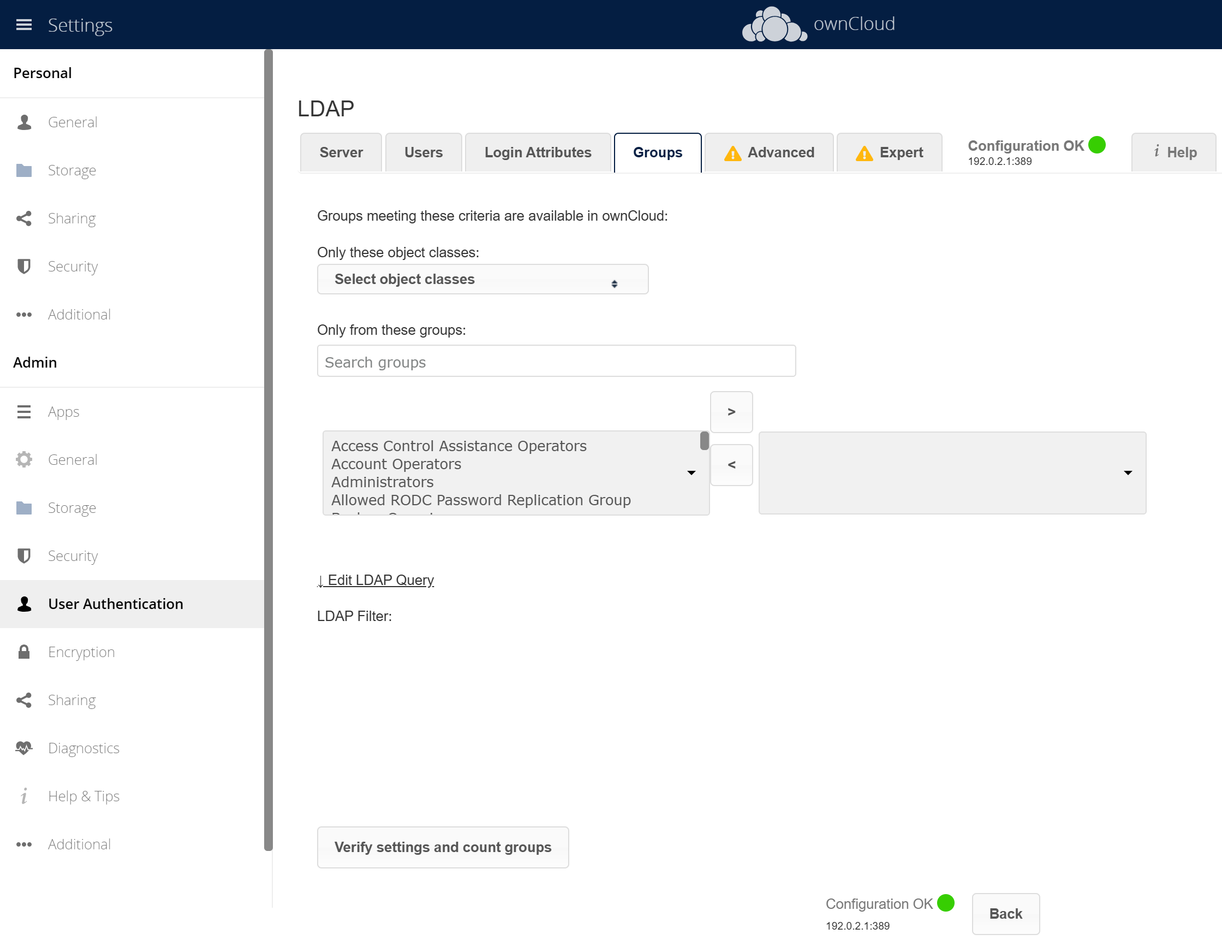The width and height of the screenshot is (1222, 946).
Task: Click the Encryption lock icon
Action: [x=23, y=652]
